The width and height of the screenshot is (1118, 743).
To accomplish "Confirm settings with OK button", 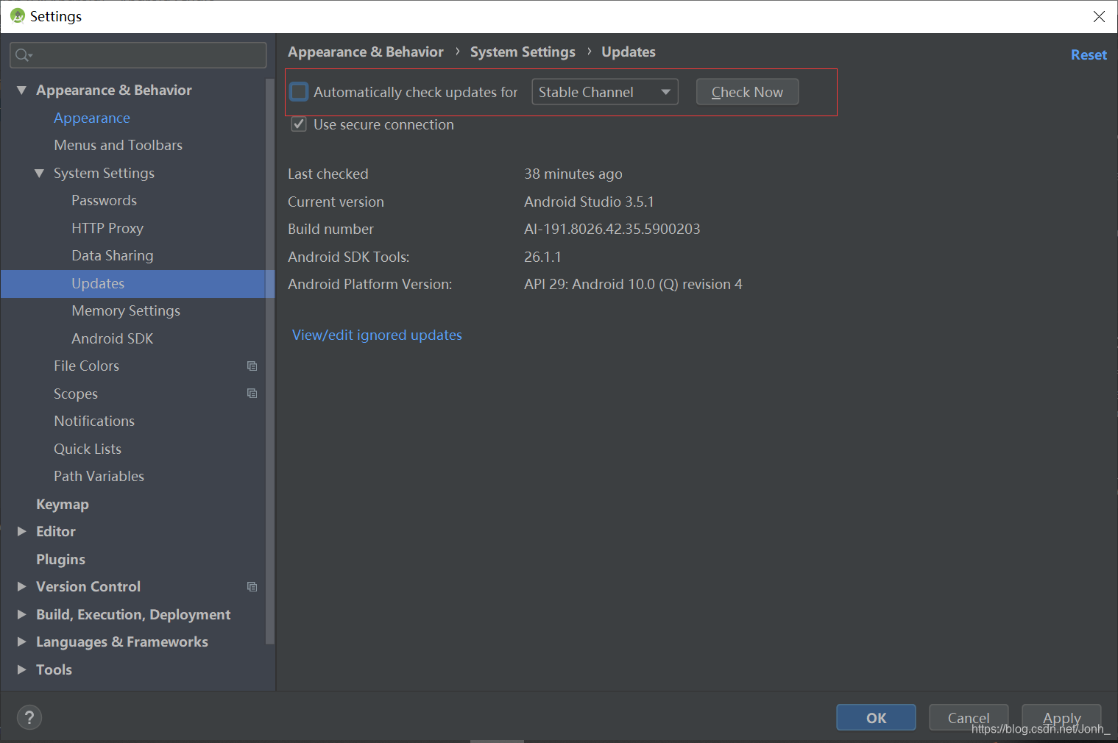I will (x=876, y=717).
